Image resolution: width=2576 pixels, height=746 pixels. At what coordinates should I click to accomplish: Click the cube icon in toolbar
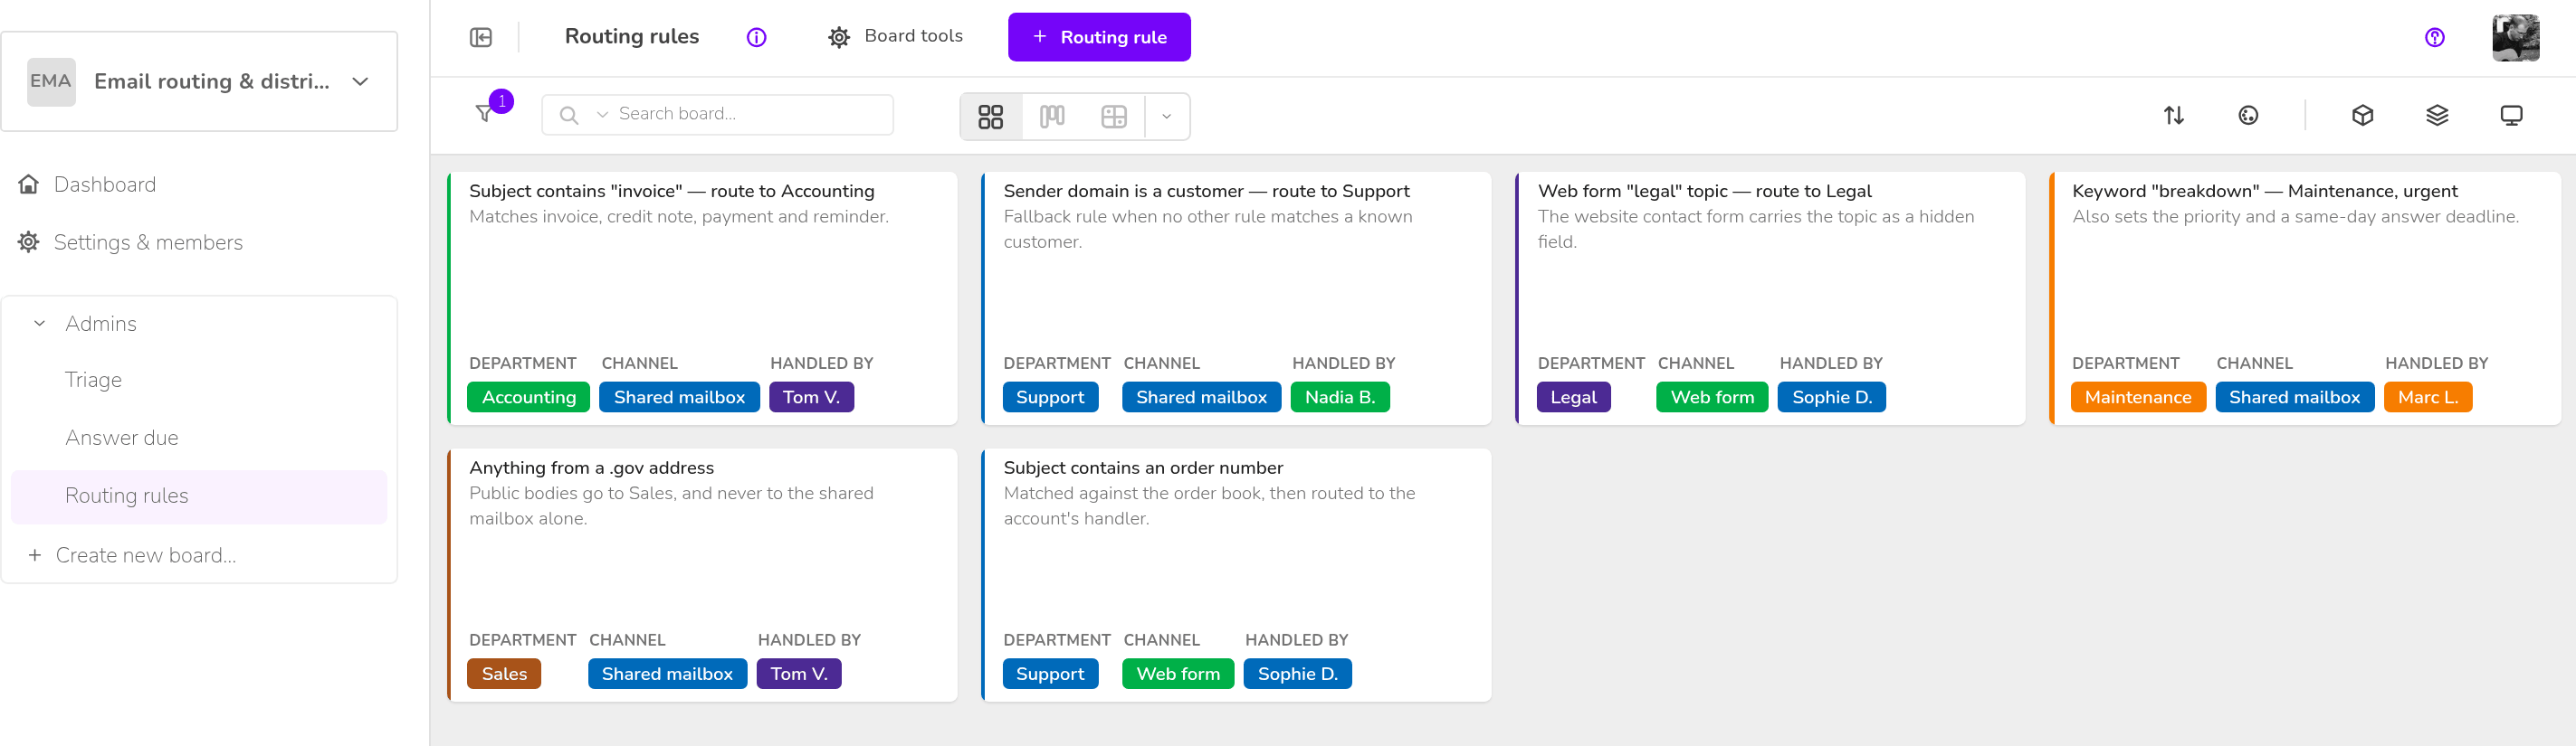(x=2362, y=116)
